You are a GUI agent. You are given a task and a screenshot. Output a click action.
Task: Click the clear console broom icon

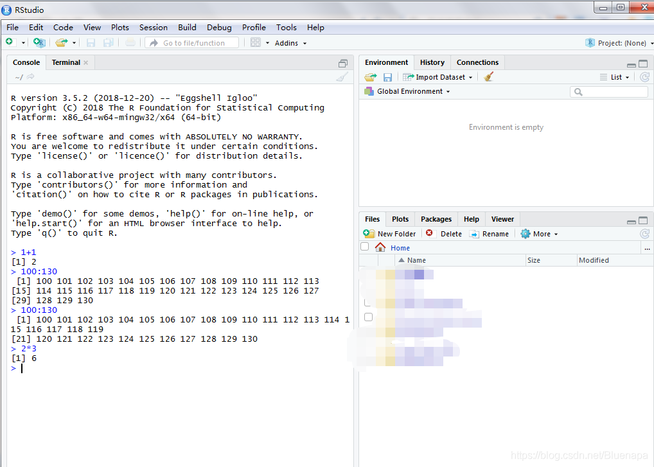(x=342, y=77)
